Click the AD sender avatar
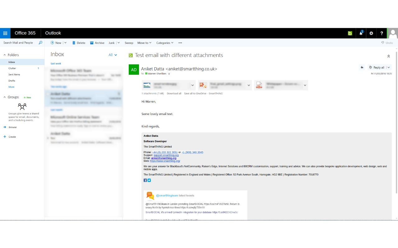The width and height of the screenshot is (398, 248). pos(134,69)
